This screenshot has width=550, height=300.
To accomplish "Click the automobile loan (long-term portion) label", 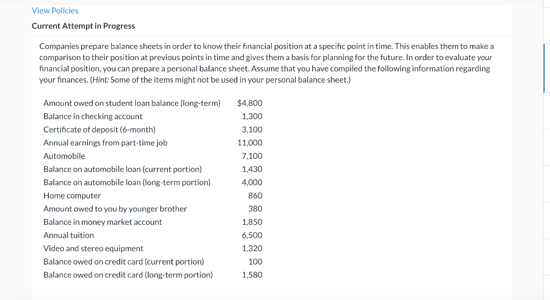I will 127,182.
